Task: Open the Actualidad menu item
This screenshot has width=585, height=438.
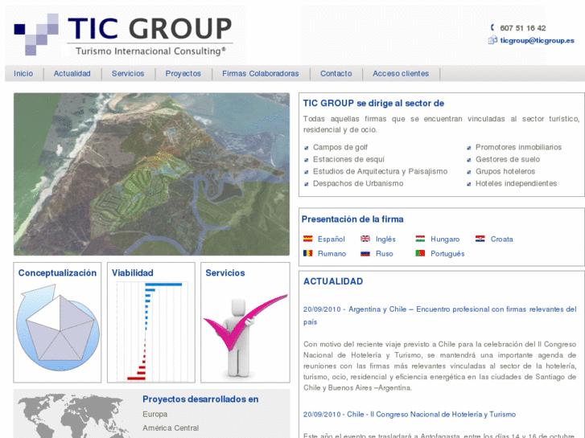Action: click(x=72, y=73)
